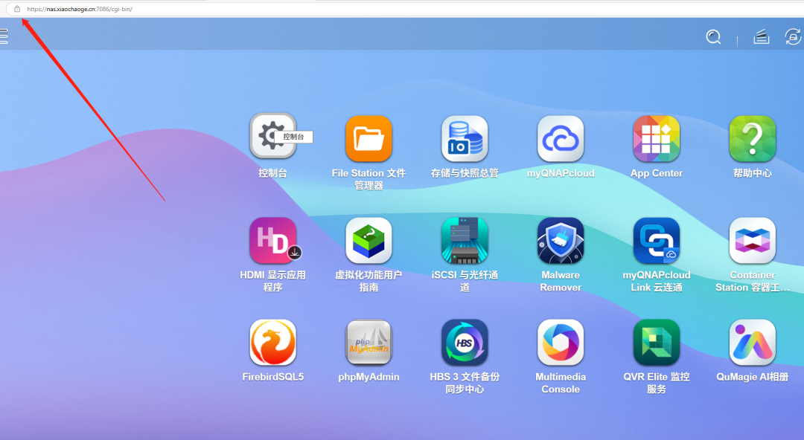
Task: Click the lock icon in browser address bar
Action: click(17, 9)
